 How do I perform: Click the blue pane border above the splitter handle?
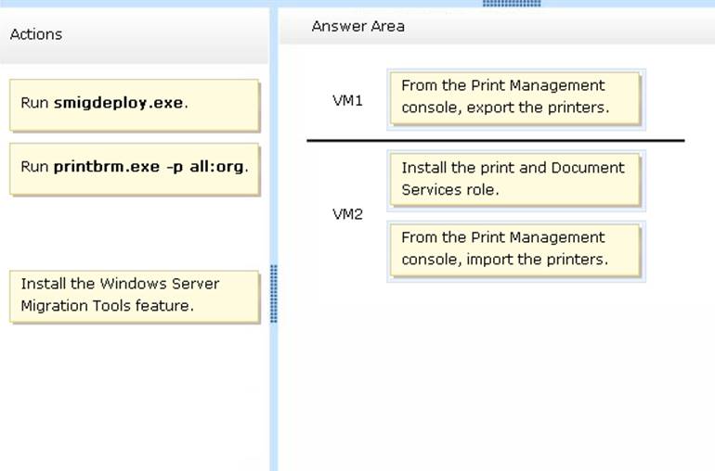274,139
